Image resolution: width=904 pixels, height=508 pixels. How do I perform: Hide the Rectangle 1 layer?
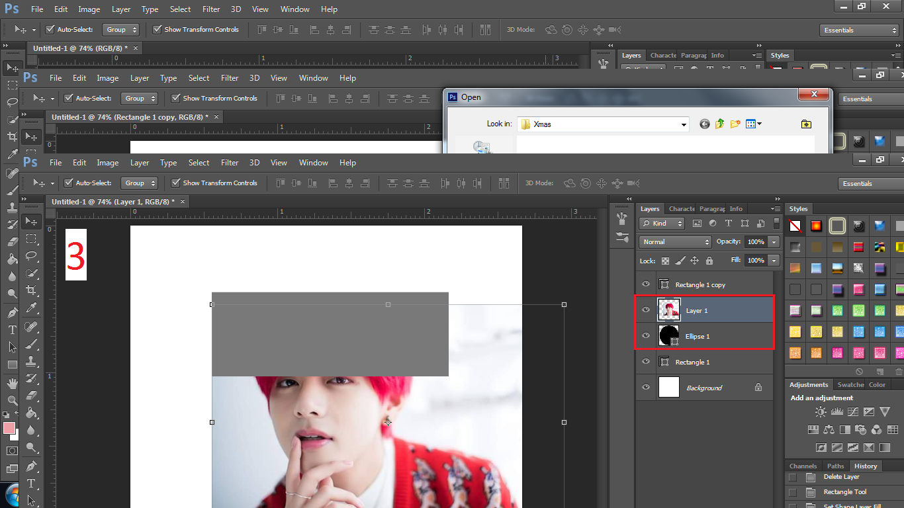pos(646,362)
